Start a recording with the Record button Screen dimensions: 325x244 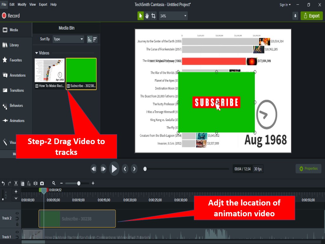pos(11,16)
